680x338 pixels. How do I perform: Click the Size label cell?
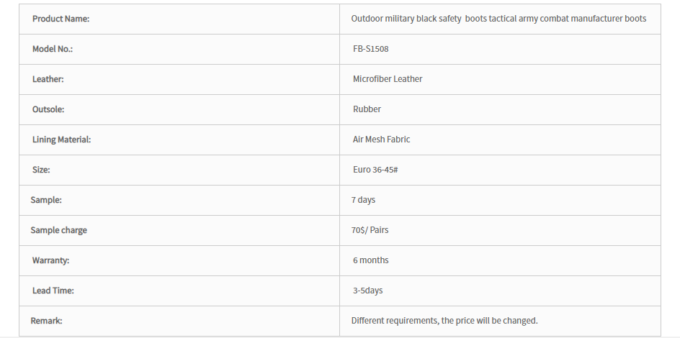coord(179,170)
